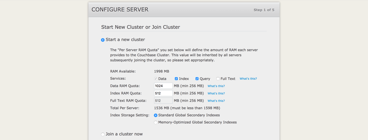Choose Memory-Optimized Global Secondary Indexes option

pyautogui.click(x=156, y=122)
